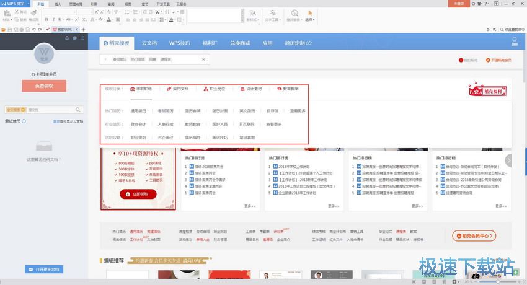Switch to the 稻壳模板 tab
527x285 pixels.
click(117, 43)
